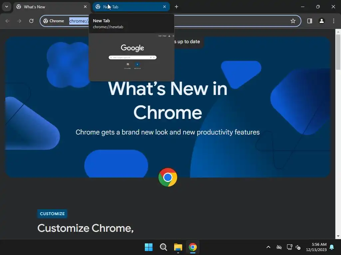This screenshot has width=341, height=255.
Task: Click the brand new look subtitle text
Action: click(168, 132)
